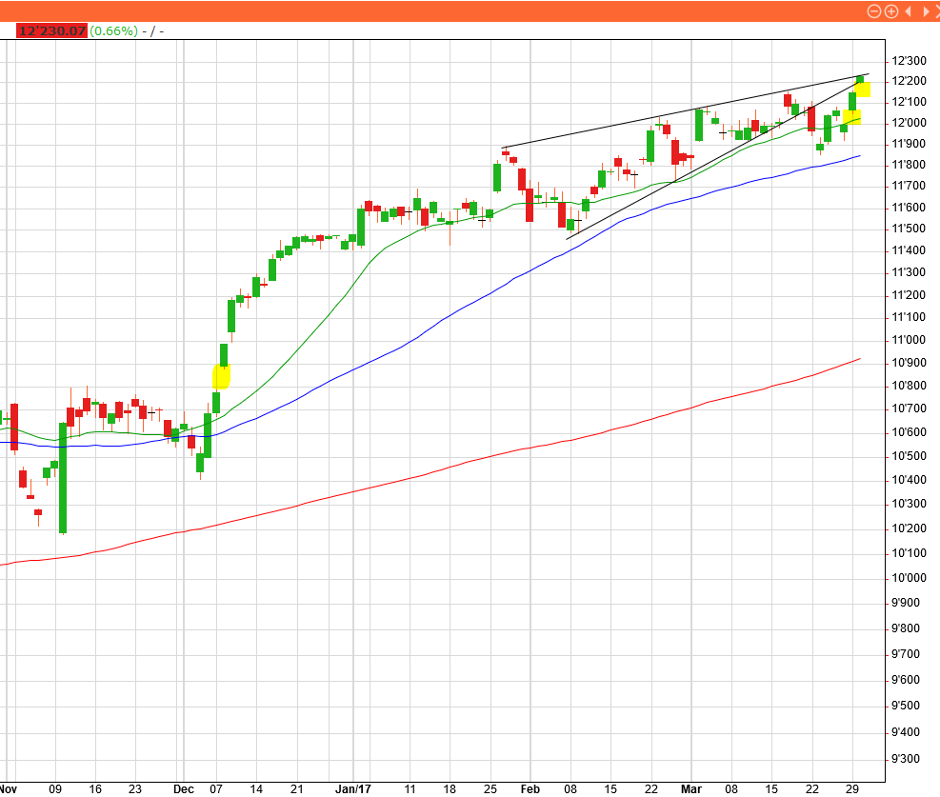Select the yellow highlight on the December 07 candle
The width and height of the screenshot is (940, 797).
tap(221, 377)
